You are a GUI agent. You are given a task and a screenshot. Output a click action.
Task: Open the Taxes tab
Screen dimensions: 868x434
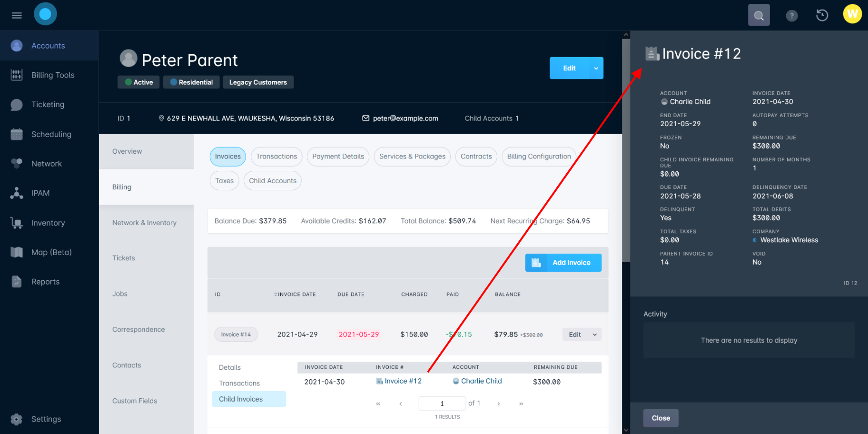pos(225,181)
